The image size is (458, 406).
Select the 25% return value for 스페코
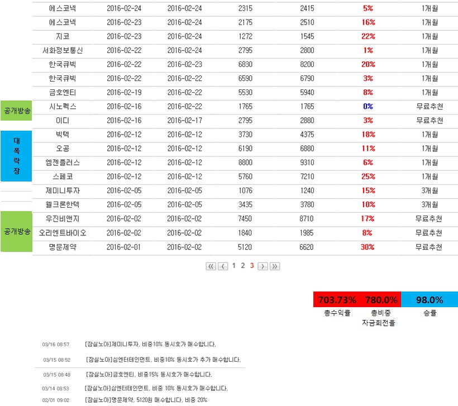click(x=368, y=176)
